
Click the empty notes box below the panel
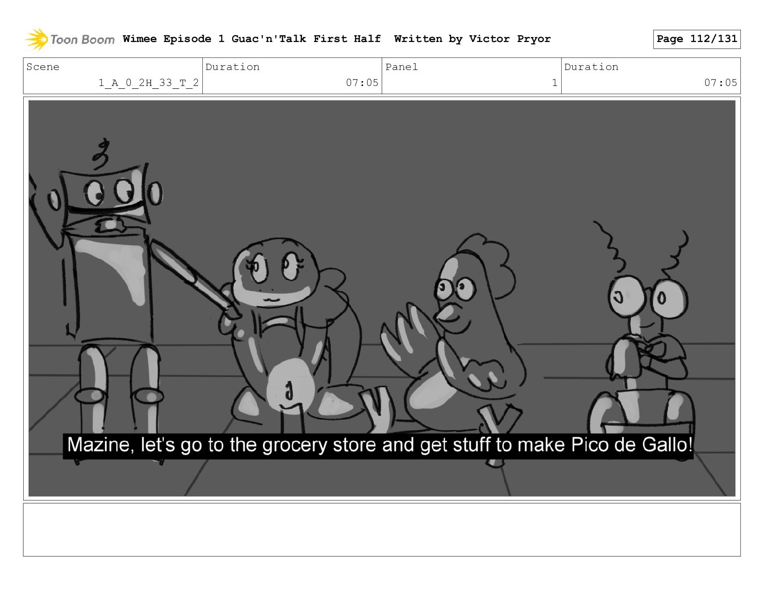click(x=382, y=530)
